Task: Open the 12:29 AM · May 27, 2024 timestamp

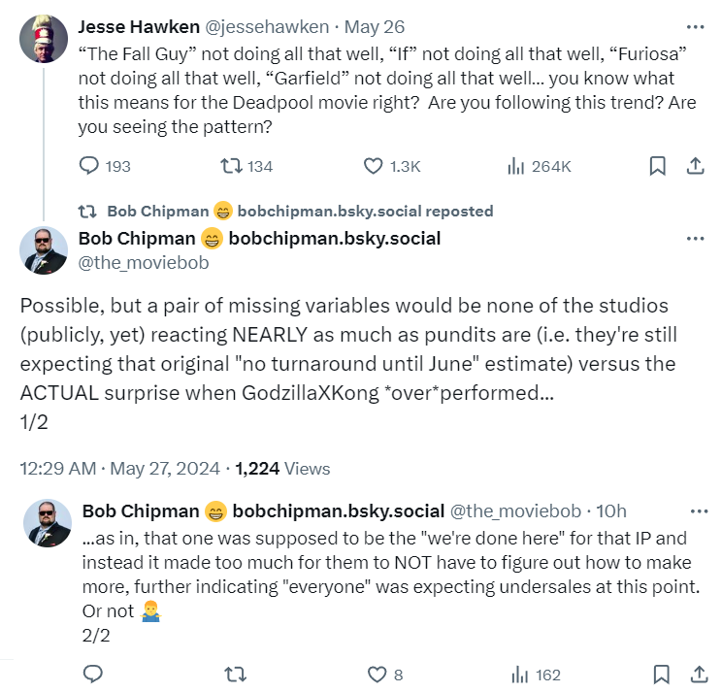Action: coord(116,468)
